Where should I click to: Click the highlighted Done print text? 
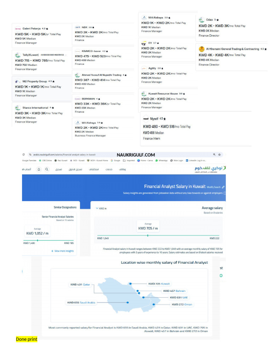click(27, 339)
